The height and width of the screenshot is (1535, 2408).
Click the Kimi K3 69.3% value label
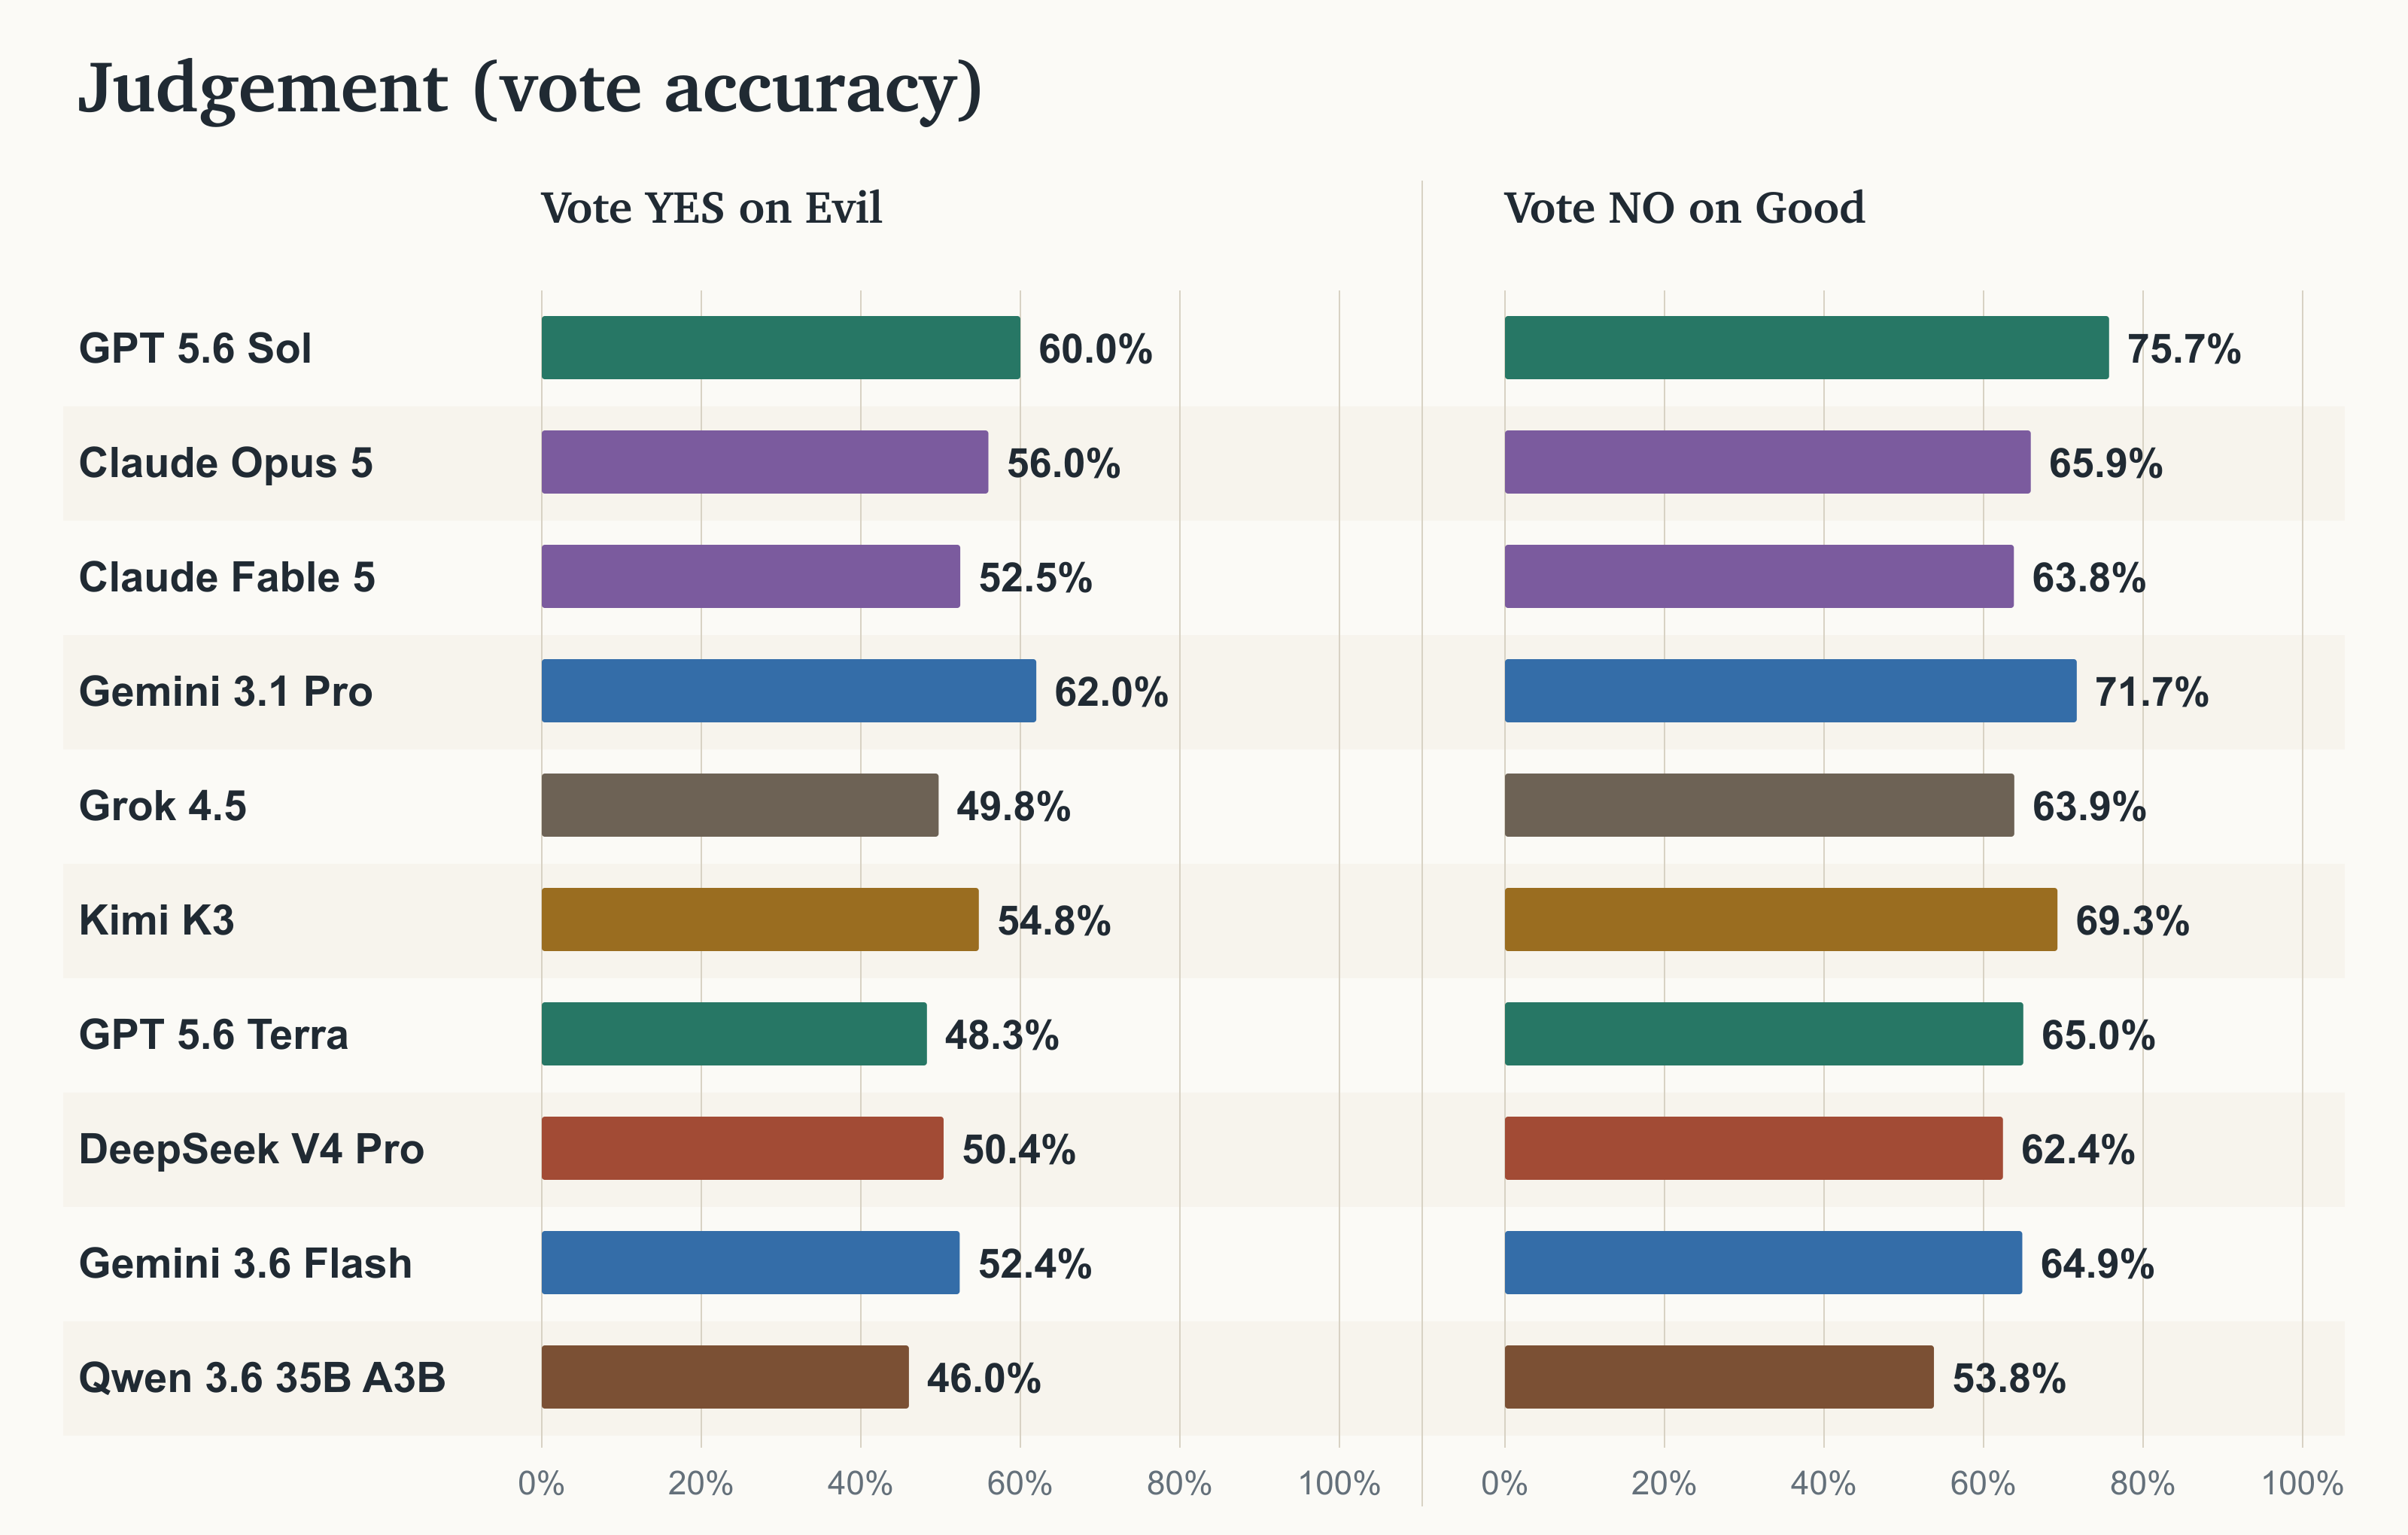(2132, 920)
